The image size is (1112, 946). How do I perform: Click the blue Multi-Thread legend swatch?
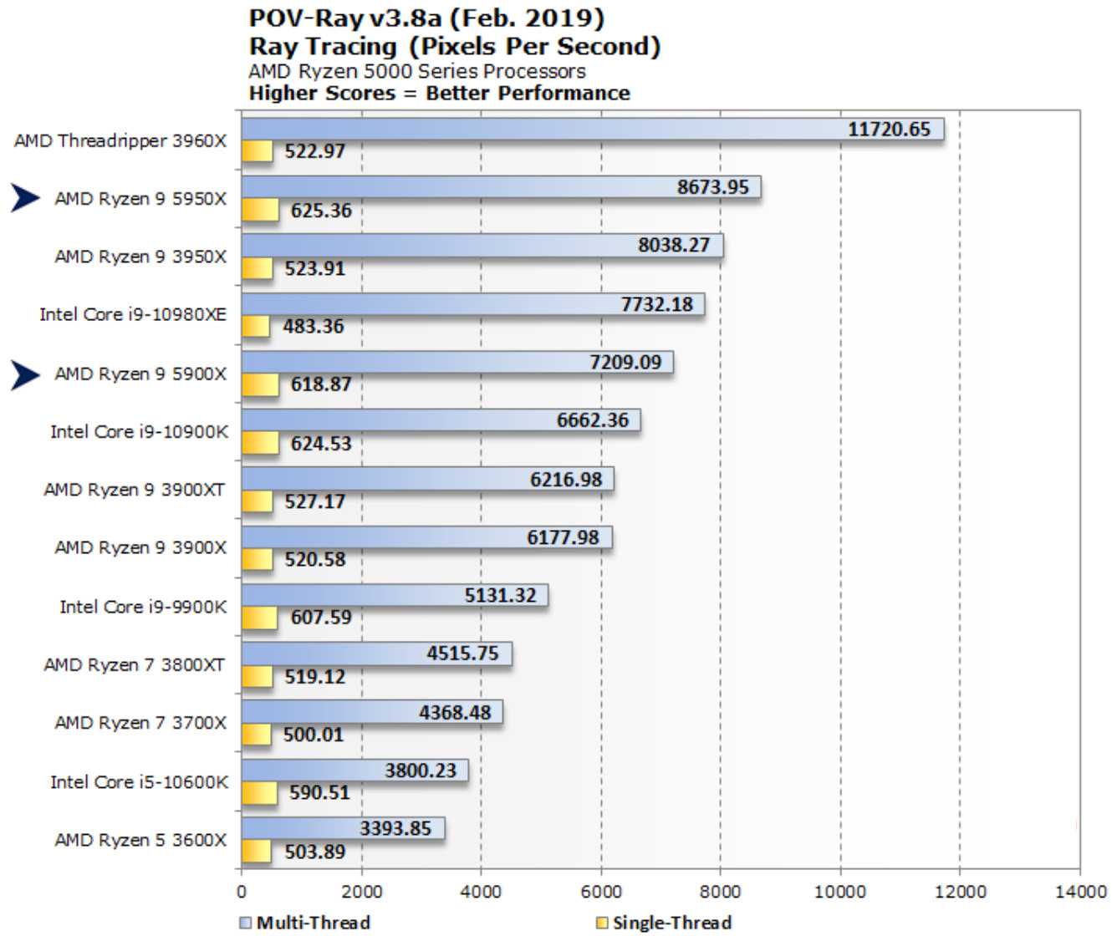click(x=245, y=923)
